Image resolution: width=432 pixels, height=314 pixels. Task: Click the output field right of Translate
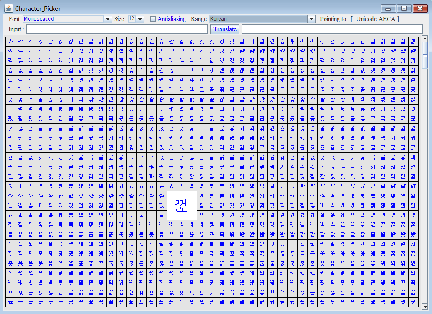332,29
